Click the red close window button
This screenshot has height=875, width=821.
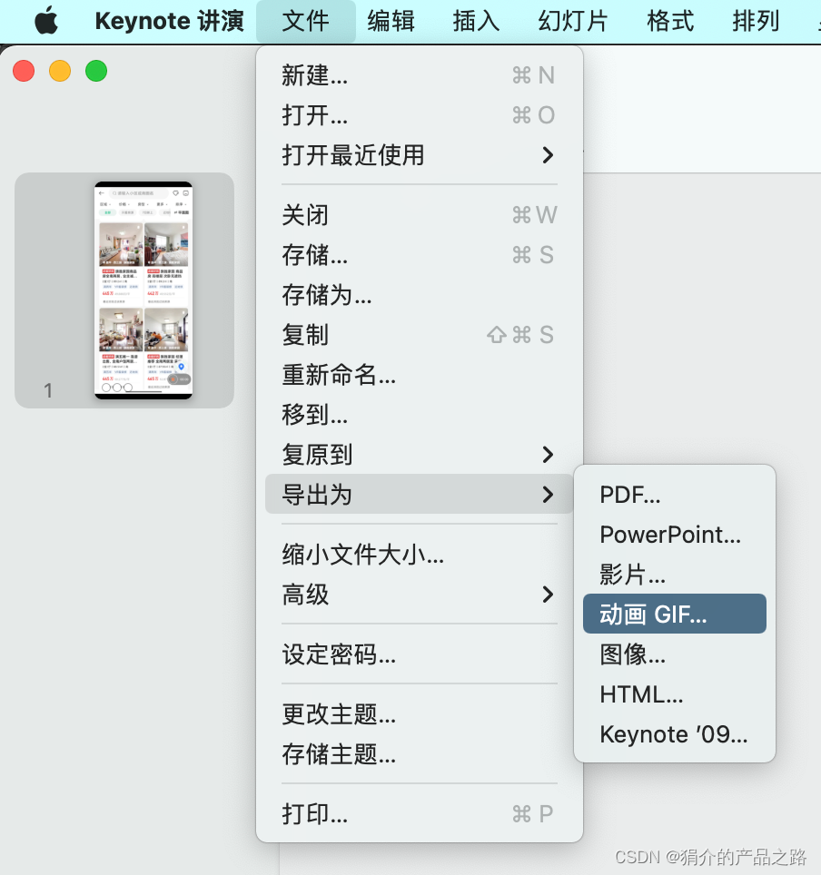click(24, 71)
